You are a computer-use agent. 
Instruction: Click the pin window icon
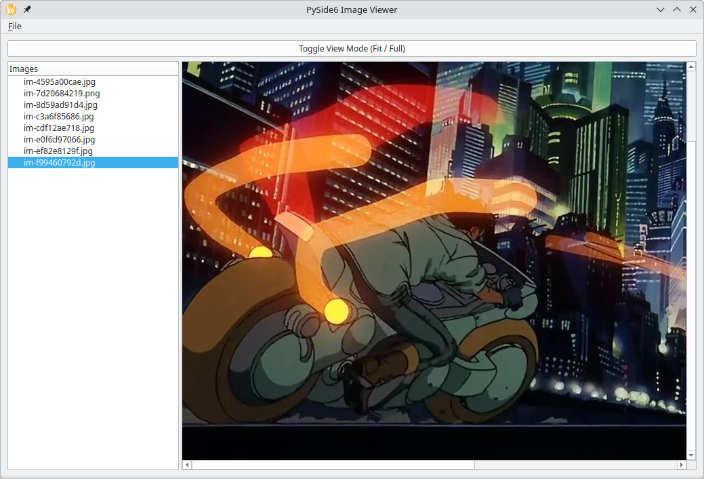(x=27, y=9)
